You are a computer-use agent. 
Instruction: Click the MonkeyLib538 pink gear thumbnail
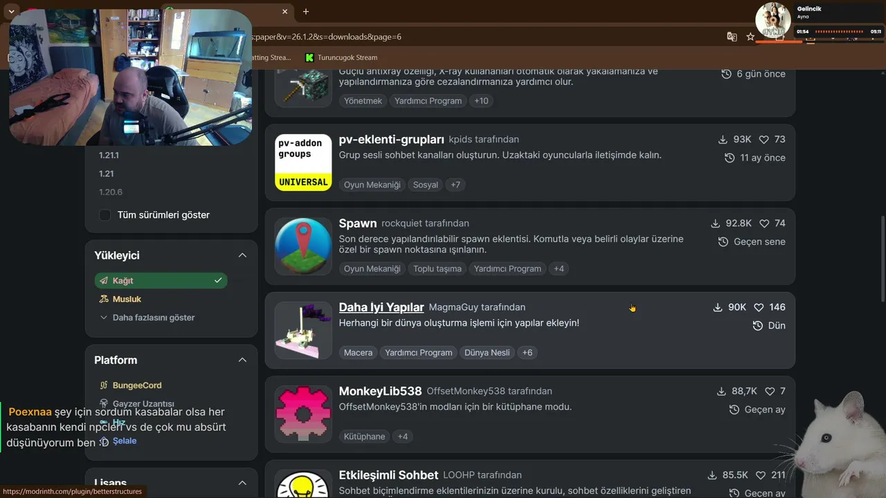tap(303, 414)
